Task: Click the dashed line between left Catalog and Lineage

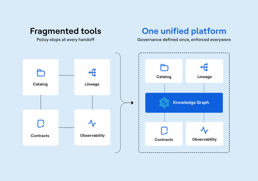Action: pos(66,76)
